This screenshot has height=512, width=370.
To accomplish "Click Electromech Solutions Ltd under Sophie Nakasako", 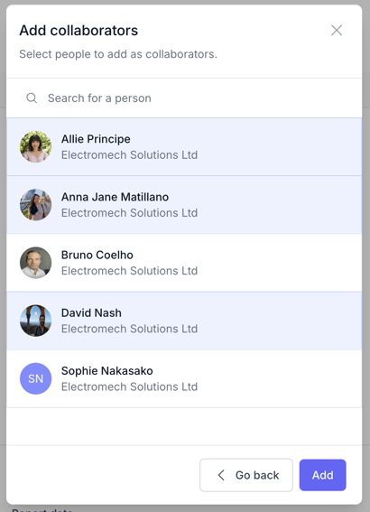I will pyautogui.click(x=130, y=386).
